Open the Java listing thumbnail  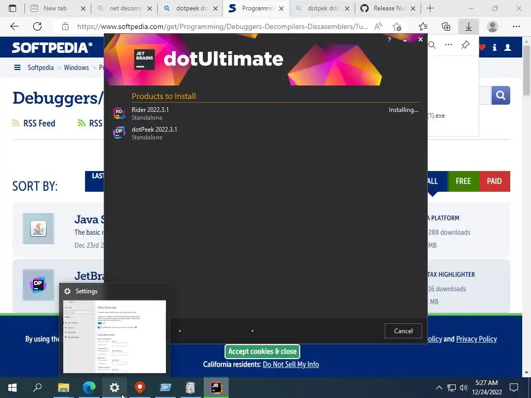38,229
